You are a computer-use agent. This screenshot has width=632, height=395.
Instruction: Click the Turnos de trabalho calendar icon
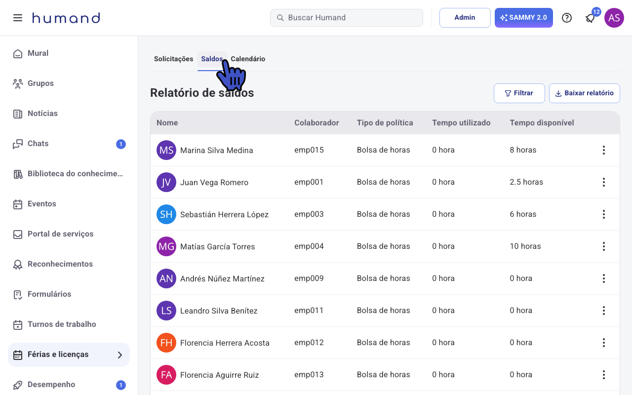click(x=18, y=324)
